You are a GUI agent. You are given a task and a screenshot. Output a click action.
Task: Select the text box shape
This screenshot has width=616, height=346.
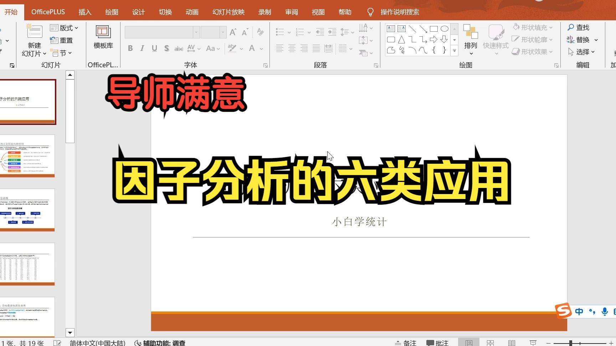point(391,28)
